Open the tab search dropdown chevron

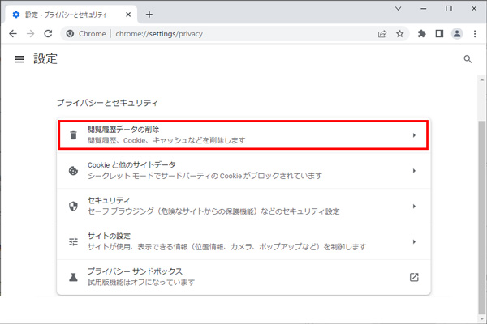[399, 9]
